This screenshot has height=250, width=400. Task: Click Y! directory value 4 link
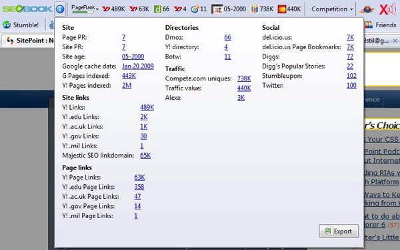226,47
